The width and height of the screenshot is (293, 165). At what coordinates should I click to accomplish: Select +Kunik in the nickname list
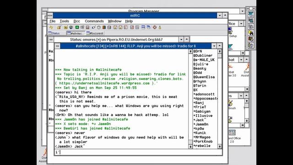200,133
